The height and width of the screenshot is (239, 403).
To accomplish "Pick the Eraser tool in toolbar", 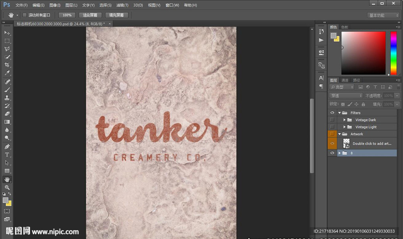I will (x=7, y=114).
